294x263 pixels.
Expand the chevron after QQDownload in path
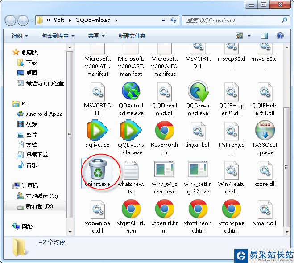[116, 20]
